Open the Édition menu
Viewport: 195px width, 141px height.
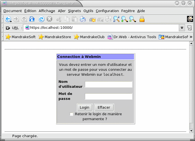click(x=30, y=11)
